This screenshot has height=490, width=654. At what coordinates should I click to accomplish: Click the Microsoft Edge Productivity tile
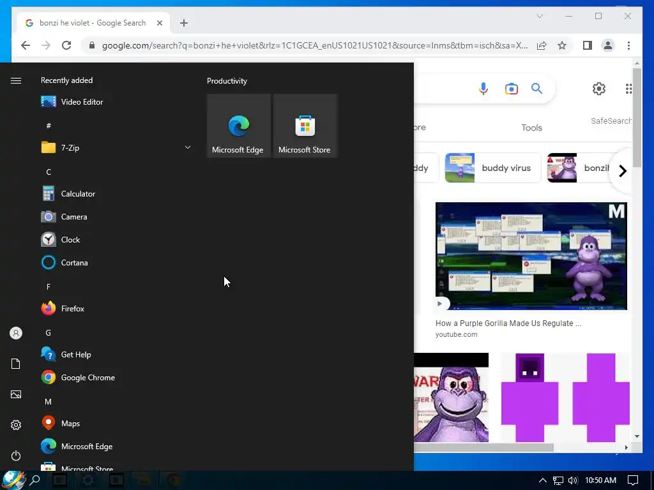point(239,126)
